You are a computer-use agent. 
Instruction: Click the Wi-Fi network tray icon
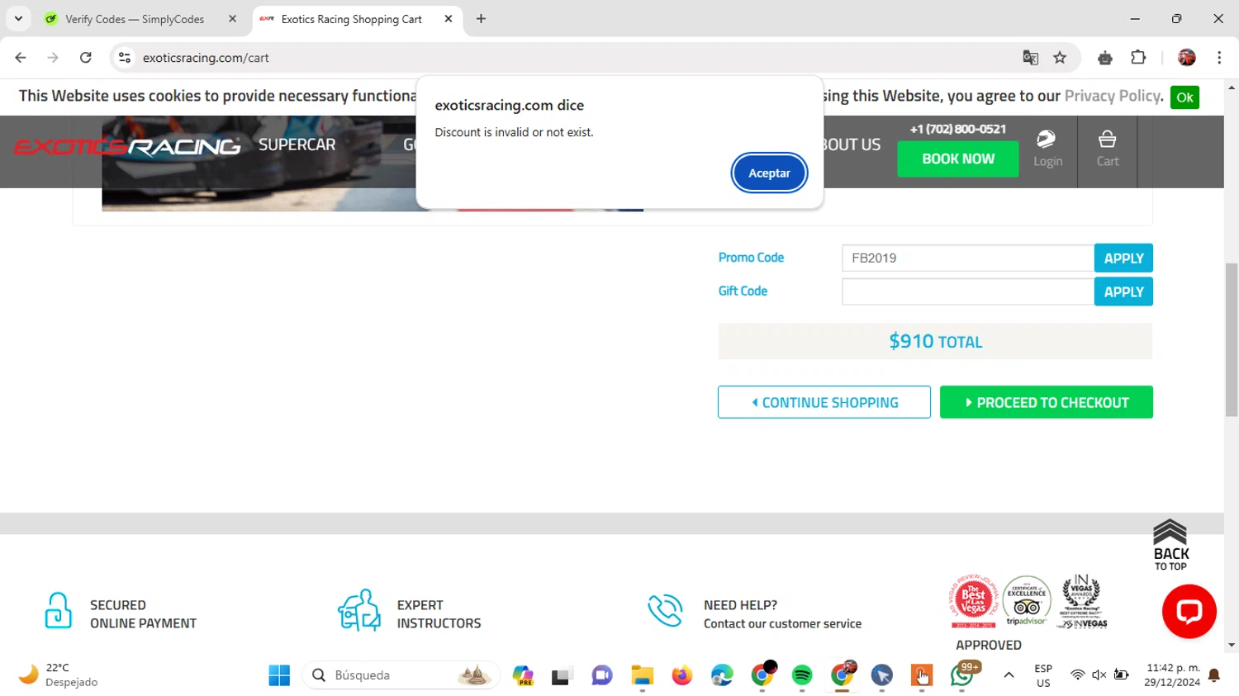point(1077,675)
